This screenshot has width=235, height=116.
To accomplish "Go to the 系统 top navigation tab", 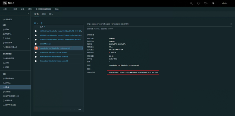I will tap(57, 9).
